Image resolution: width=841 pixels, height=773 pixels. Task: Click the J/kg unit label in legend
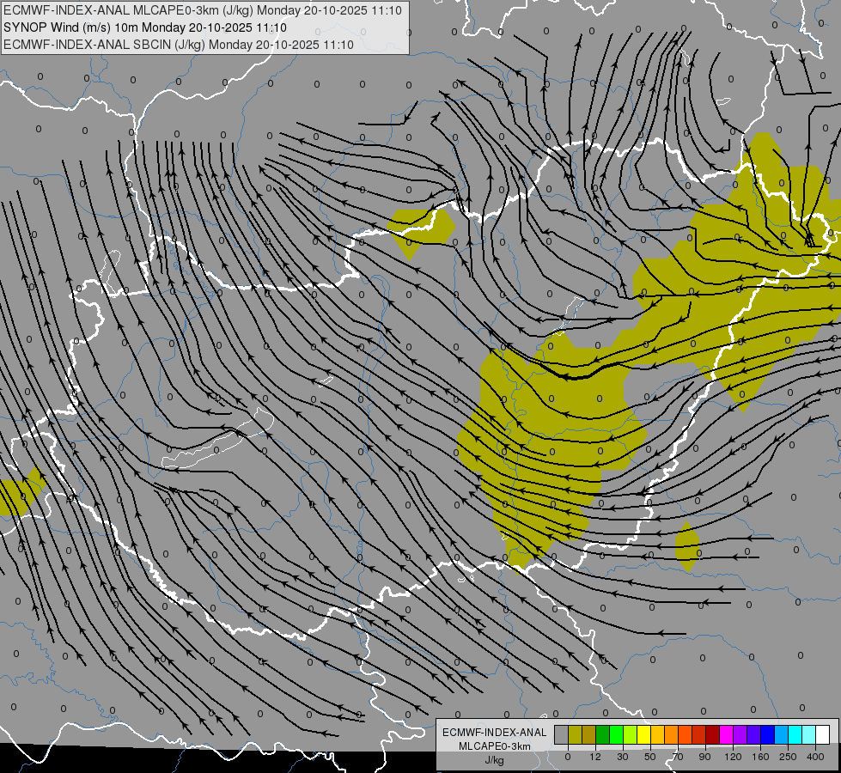pos(495,760)
